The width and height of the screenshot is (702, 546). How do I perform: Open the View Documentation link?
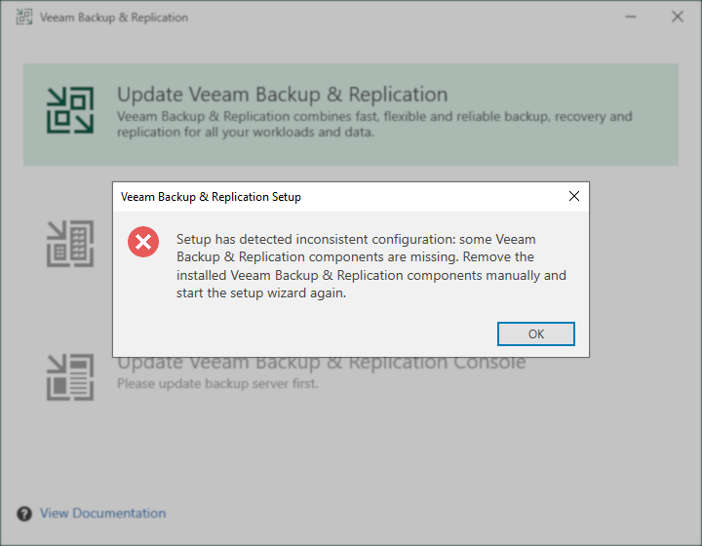coord(103,513)
